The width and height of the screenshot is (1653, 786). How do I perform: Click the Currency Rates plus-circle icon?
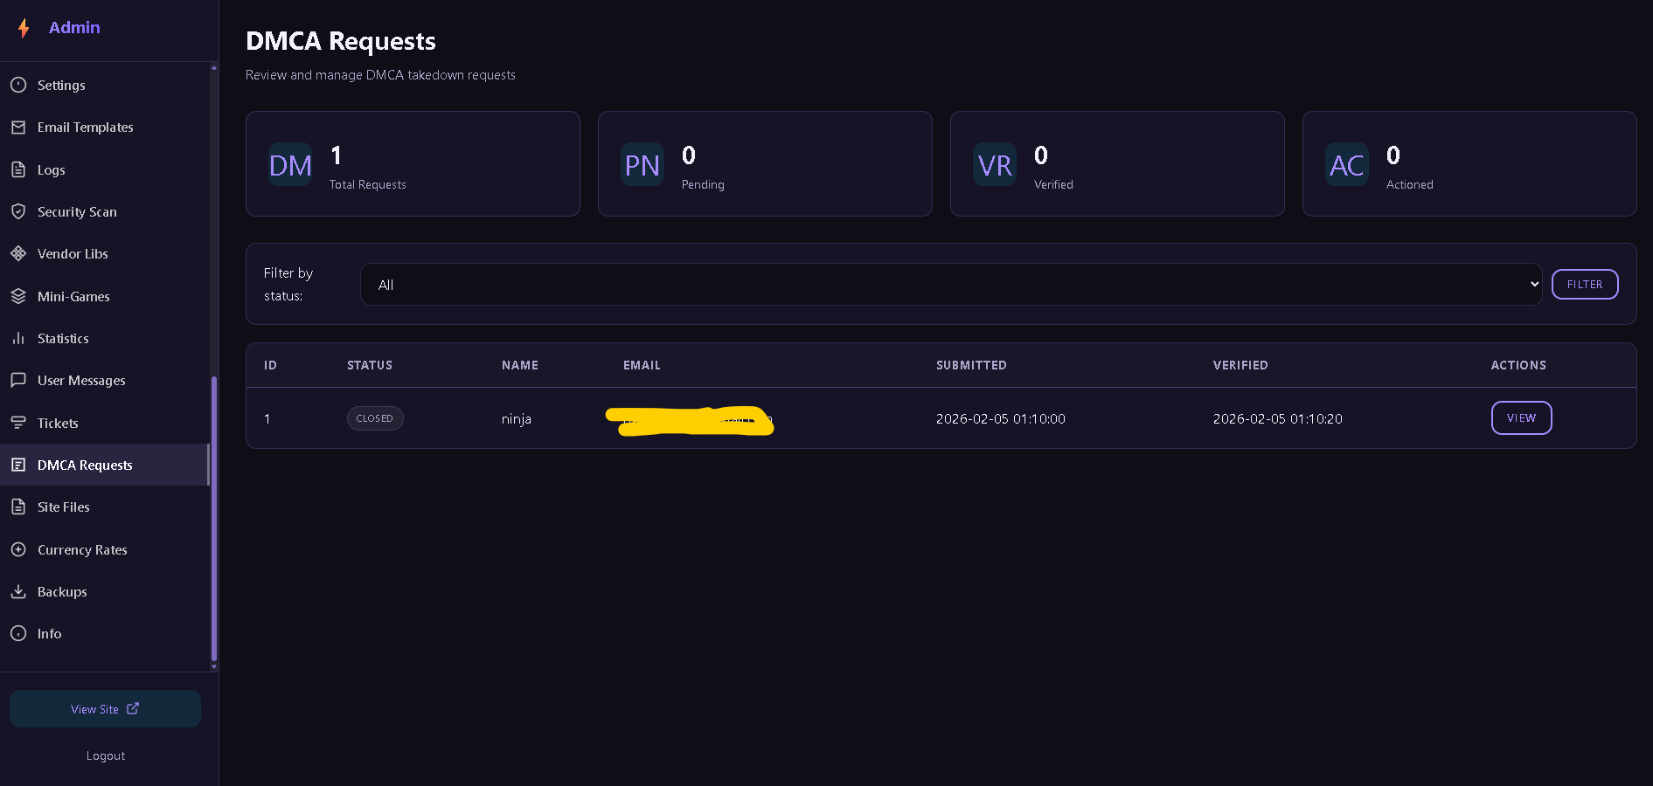[x=18, y=549]
